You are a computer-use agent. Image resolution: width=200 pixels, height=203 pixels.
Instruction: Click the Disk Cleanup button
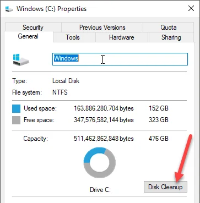point(165,187)
